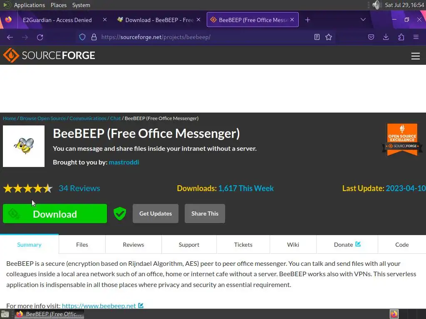Click the Open Source Excellence badge
The image size is (426, 319).
pos(402,140)
